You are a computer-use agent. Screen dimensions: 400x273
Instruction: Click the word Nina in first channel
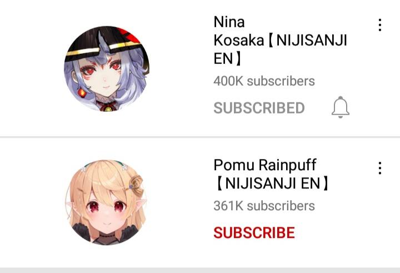point(229,22)
